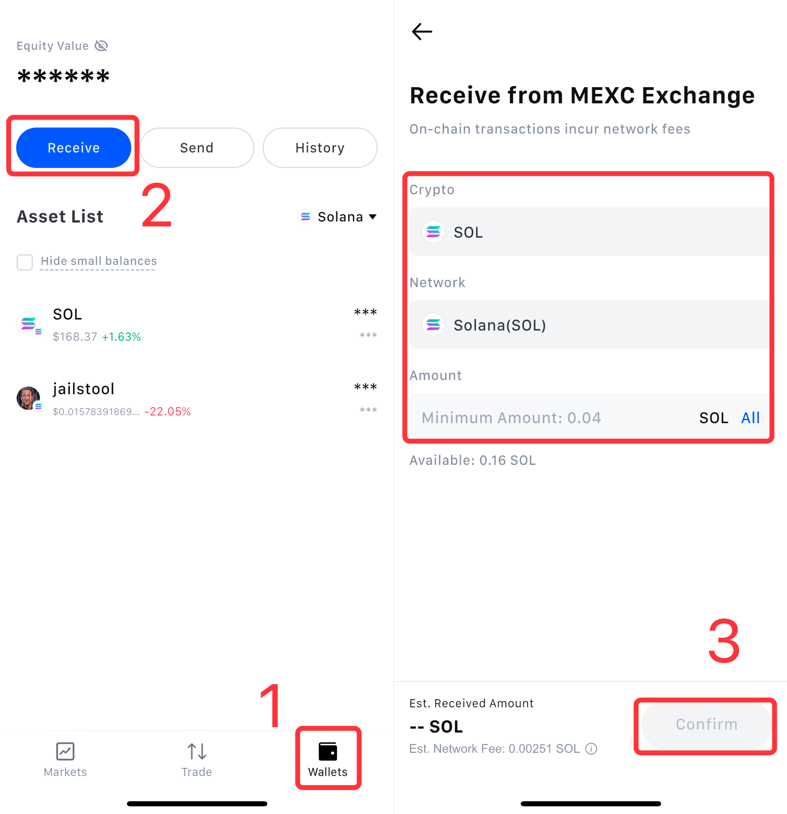787x814 pixels.
Task: Open the Network Solana(SOL) selector
Action: coord(590,324)
